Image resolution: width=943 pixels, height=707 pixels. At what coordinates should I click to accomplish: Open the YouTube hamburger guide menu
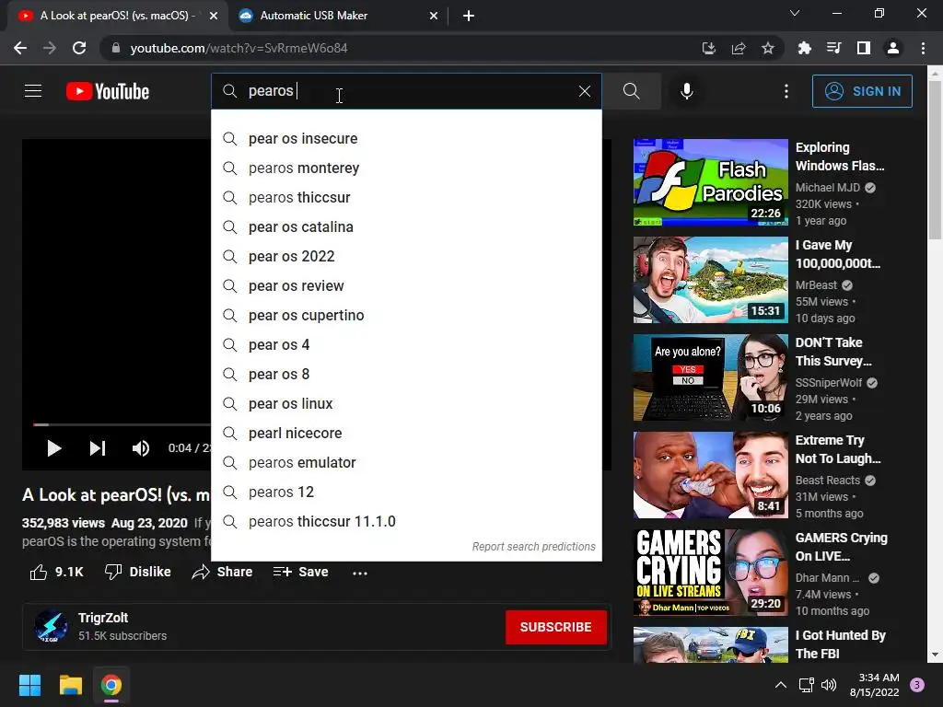coord(33,91)
